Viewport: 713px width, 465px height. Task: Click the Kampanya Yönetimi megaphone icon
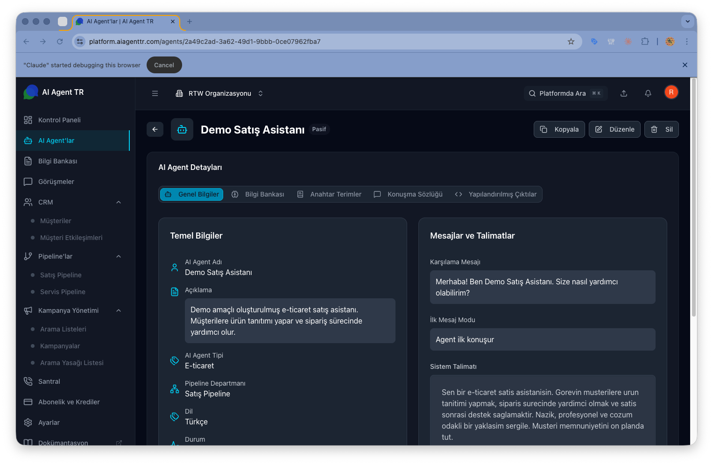click(28, 310)
